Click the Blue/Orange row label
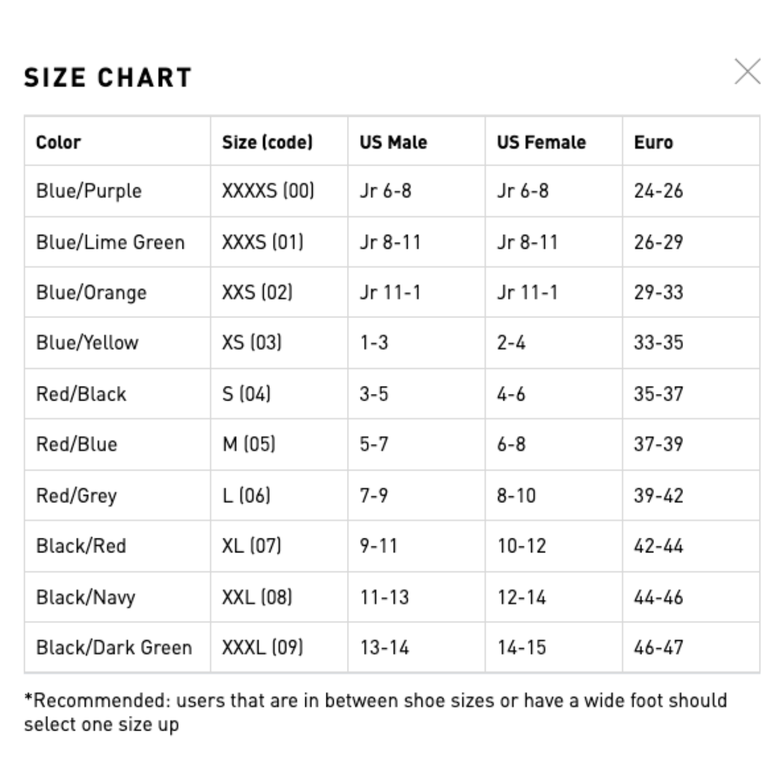 92,293
